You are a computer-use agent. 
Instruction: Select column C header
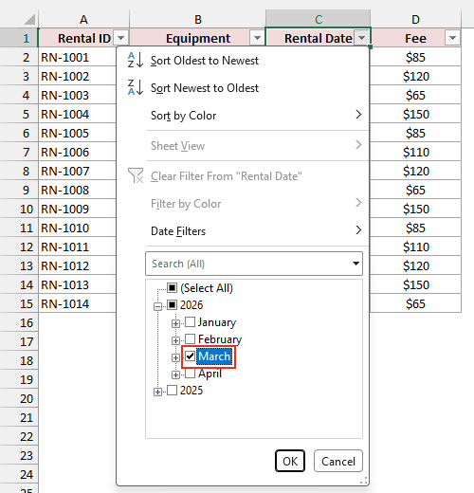pos(319,19)
